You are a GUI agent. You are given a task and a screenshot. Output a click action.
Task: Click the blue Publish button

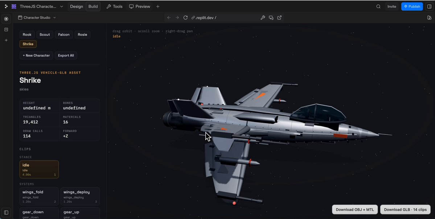(x=412, y=7)
